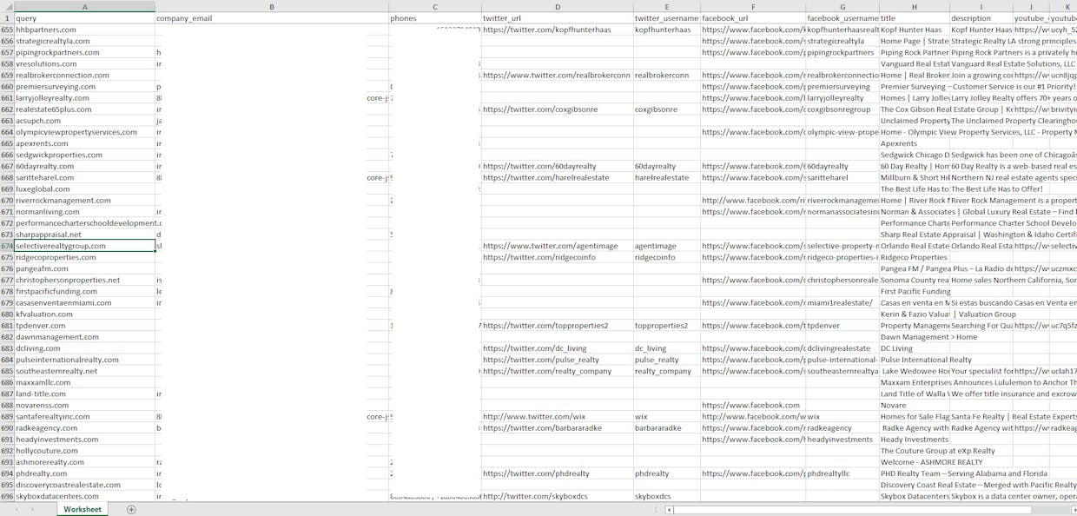Select cell 'casasenventaenmiami.com'

[x=84, y=302]
